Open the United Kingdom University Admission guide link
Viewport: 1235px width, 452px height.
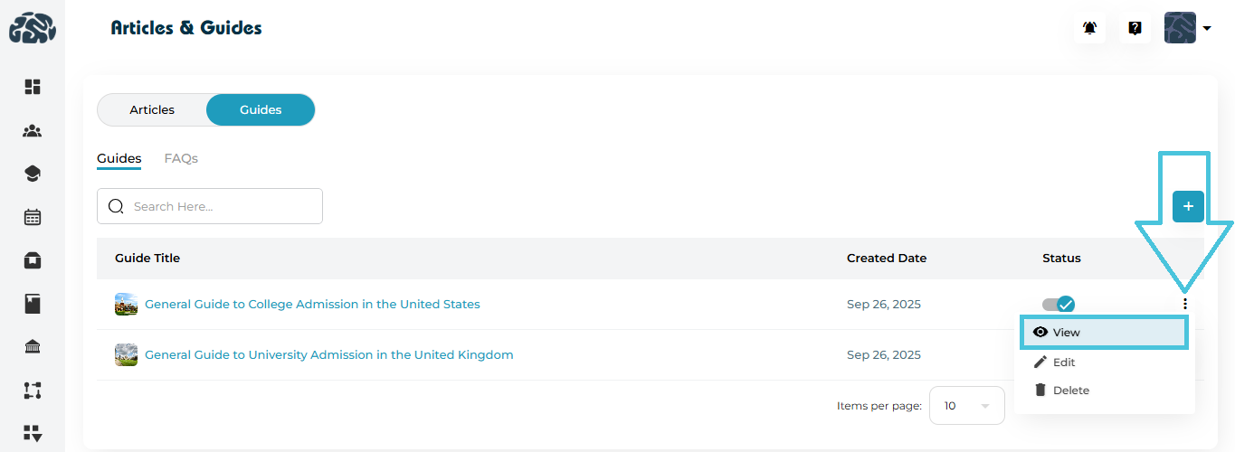(328, 355)
